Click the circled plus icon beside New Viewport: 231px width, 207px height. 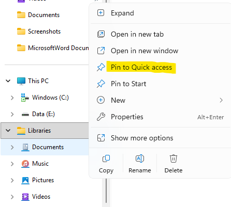point(100,100)
